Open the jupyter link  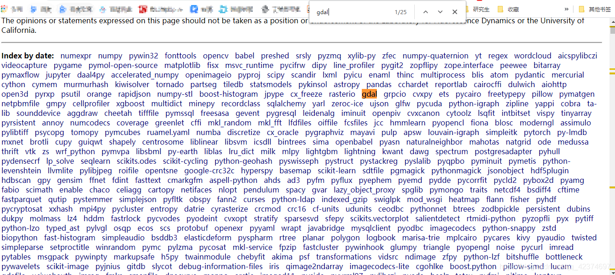58,75
